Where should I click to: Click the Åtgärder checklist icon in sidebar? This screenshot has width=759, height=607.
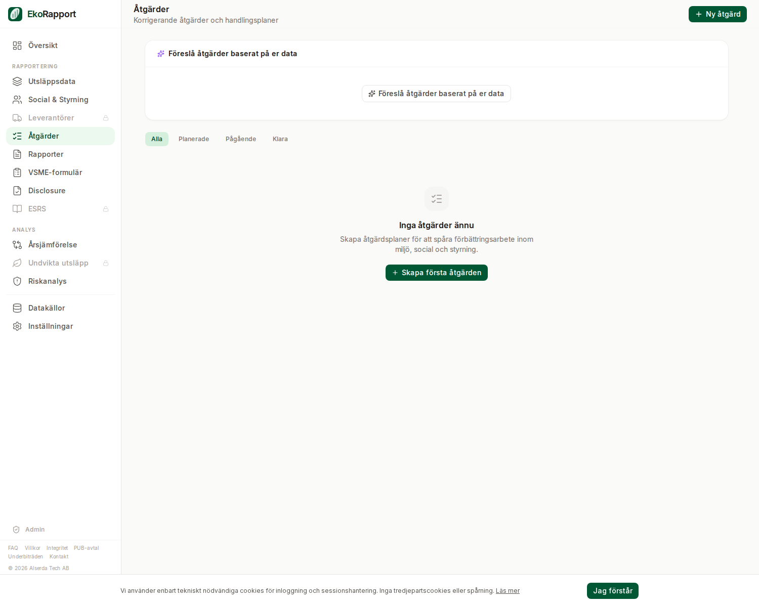(x=17, y=136)
